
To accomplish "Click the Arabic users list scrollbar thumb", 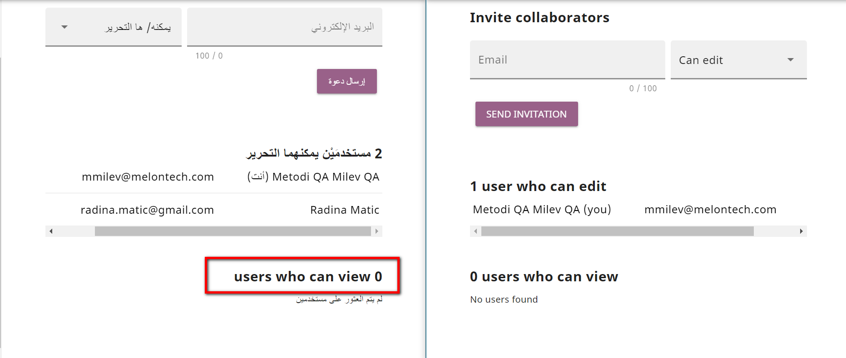I will point(233,231).
